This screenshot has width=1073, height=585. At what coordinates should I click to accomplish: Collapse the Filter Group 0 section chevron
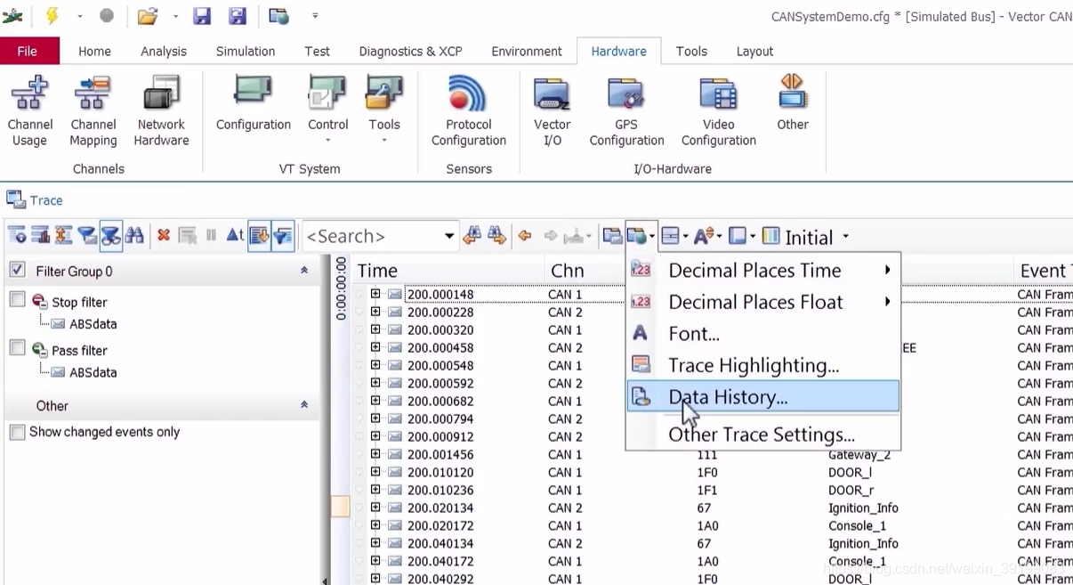tap(304, 270)
